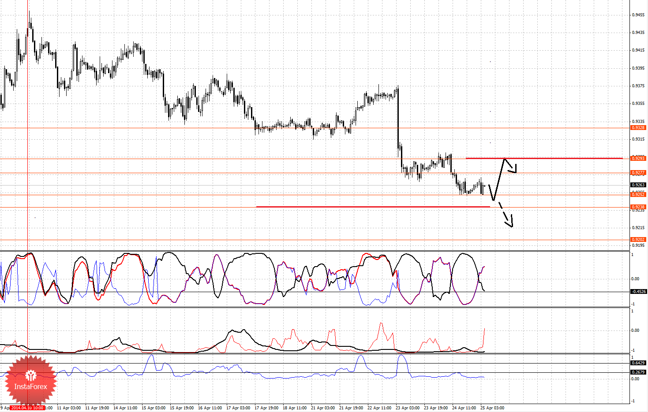Click the 11 Apr 03:00 time axis label
The width and height of the screenshot is (648, 412).
[69, 408]
